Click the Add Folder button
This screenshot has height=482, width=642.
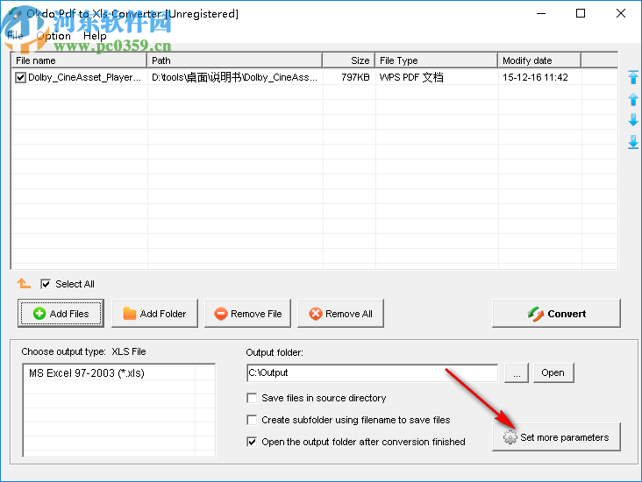point(154,314)
